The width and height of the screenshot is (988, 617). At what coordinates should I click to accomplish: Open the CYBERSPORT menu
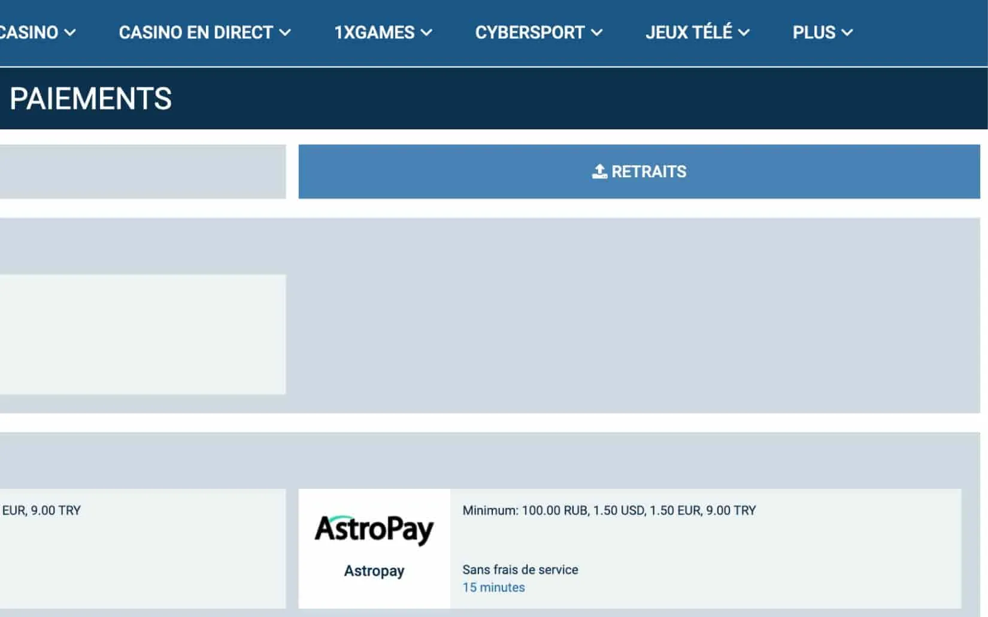coord(539,32)
